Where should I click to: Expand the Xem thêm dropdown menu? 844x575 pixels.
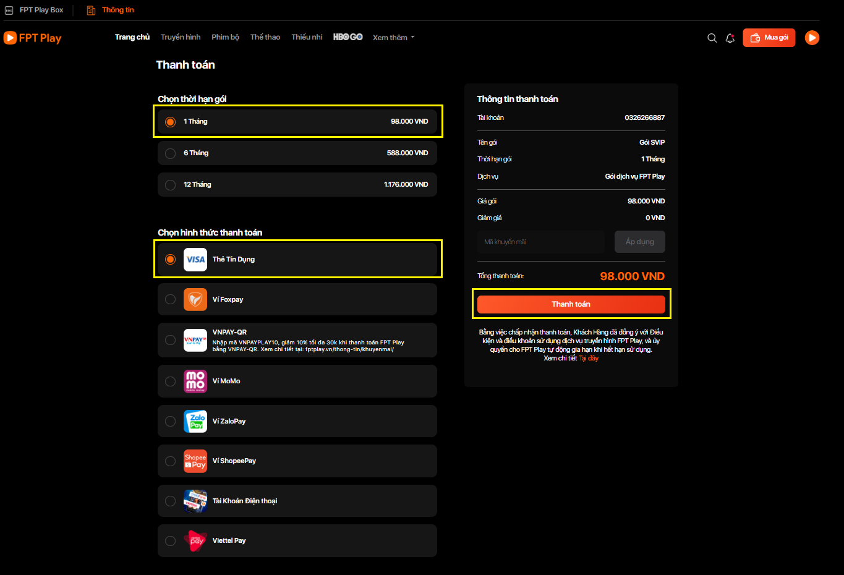(394, 38)
